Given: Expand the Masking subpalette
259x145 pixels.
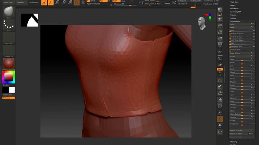Looking at the screenshot, I should 234,142.
